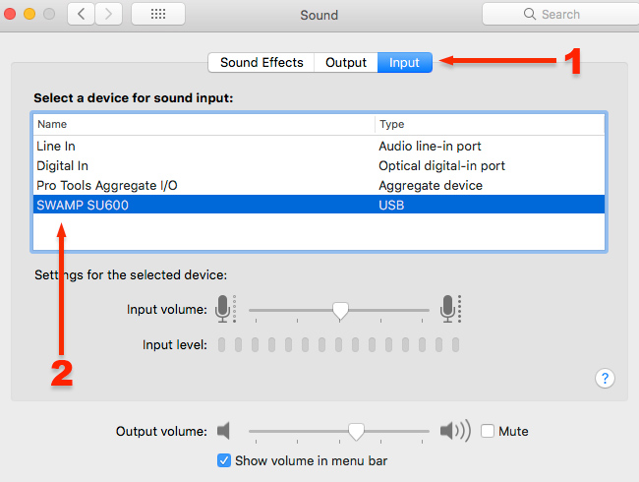639x482 pixels.
Task: Click the high input volume microphone icon
Action: 450,309
